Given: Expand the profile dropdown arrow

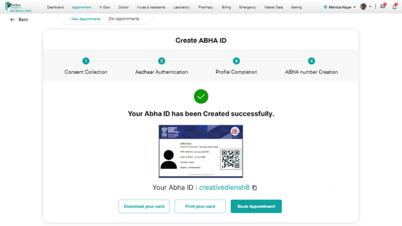Looking at the screenshot, I should point(370,7).
